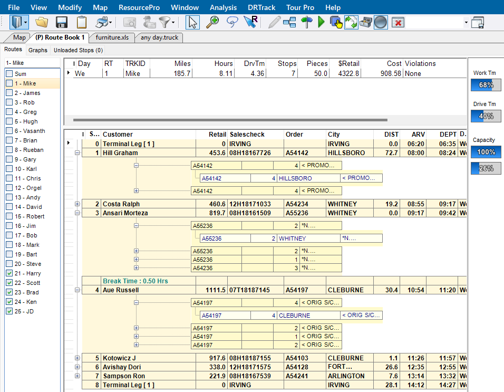Toggle the Sum checkbox
The height and width of the screenshot is (392, 504).
tap(9, 74)
